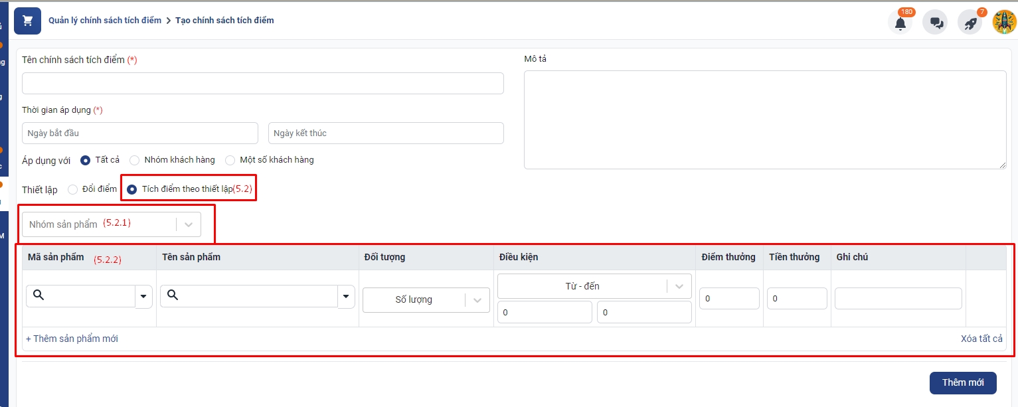Open the Số lượng dropdown

477,300
